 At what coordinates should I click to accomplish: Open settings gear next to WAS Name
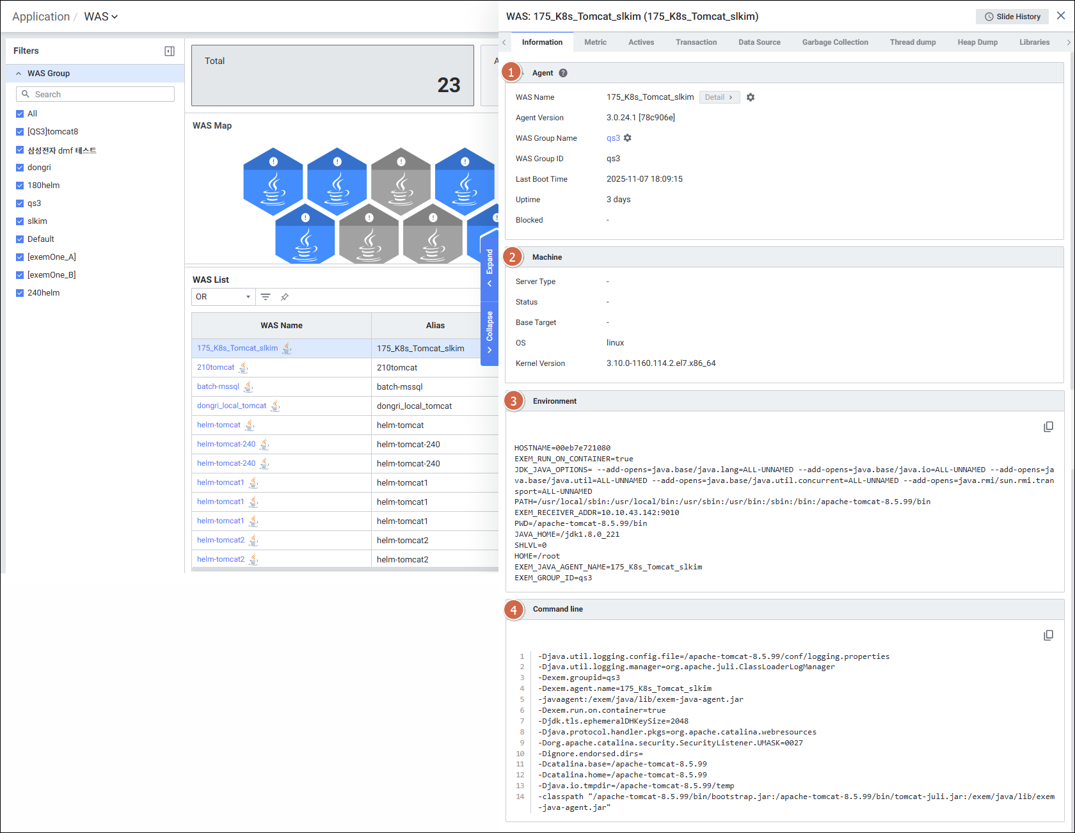coord(751,97)
